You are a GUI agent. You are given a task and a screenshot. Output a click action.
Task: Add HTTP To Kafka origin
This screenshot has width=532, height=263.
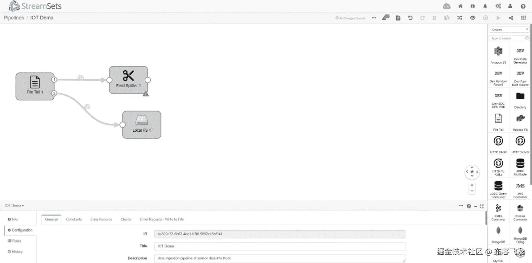coord(498,167)
